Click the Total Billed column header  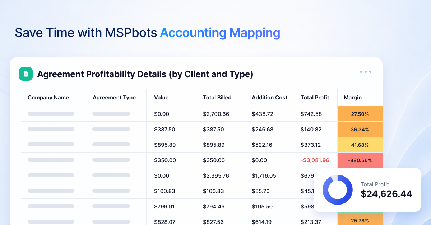pos(217,98)
